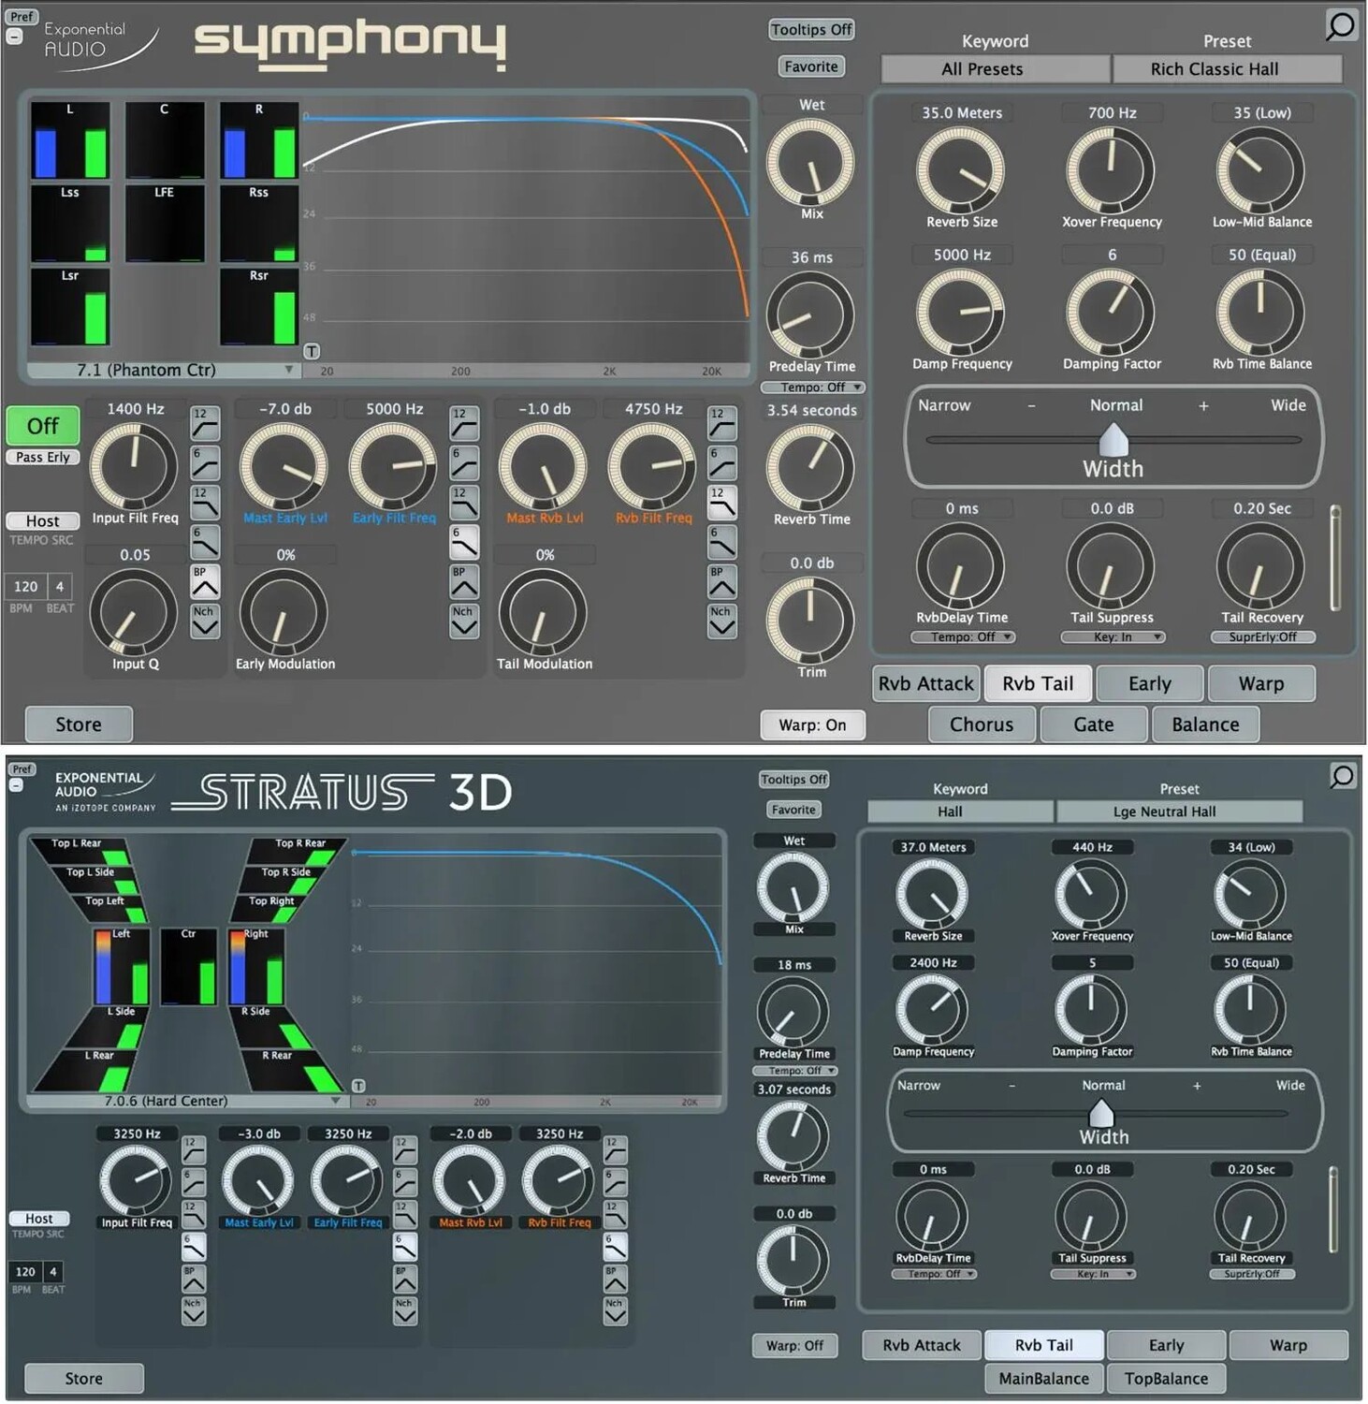This screenshot has height=1404, width=1368.
Task: Toggle Pass Erly in Symphony
Action: (x=43, y=458)
